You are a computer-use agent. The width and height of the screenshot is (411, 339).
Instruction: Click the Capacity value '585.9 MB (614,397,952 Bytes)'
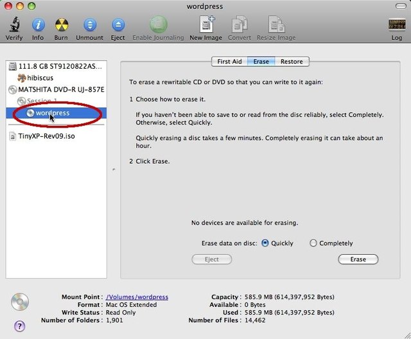[x=290, y=297]
